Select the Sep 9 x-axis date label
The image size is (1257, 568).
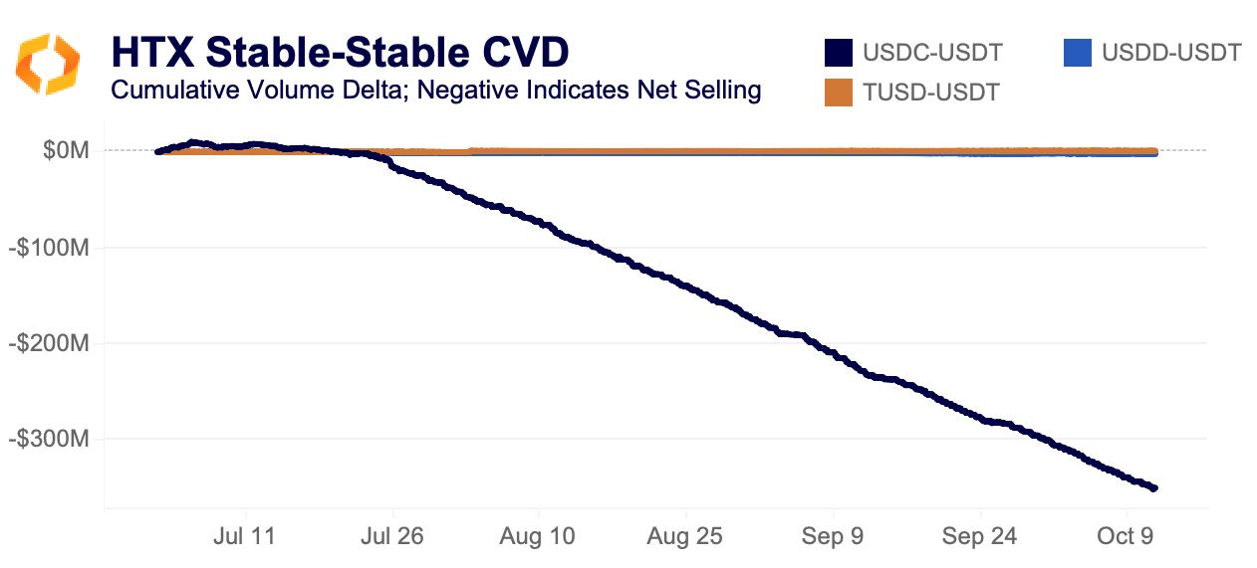click(834, 536)
